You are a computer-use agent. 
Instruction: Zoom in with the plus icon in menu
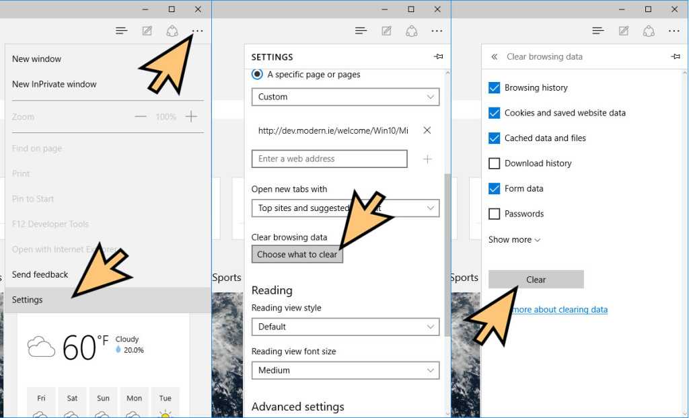[191, 117]
